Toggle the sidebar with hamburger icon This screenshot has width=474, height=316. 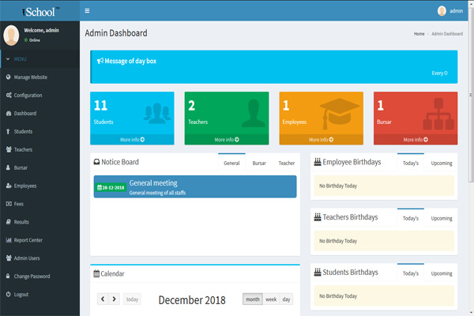click(87, 11)
